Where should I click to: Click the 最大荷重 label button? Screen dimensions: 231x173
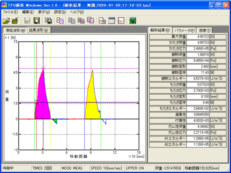167,36
